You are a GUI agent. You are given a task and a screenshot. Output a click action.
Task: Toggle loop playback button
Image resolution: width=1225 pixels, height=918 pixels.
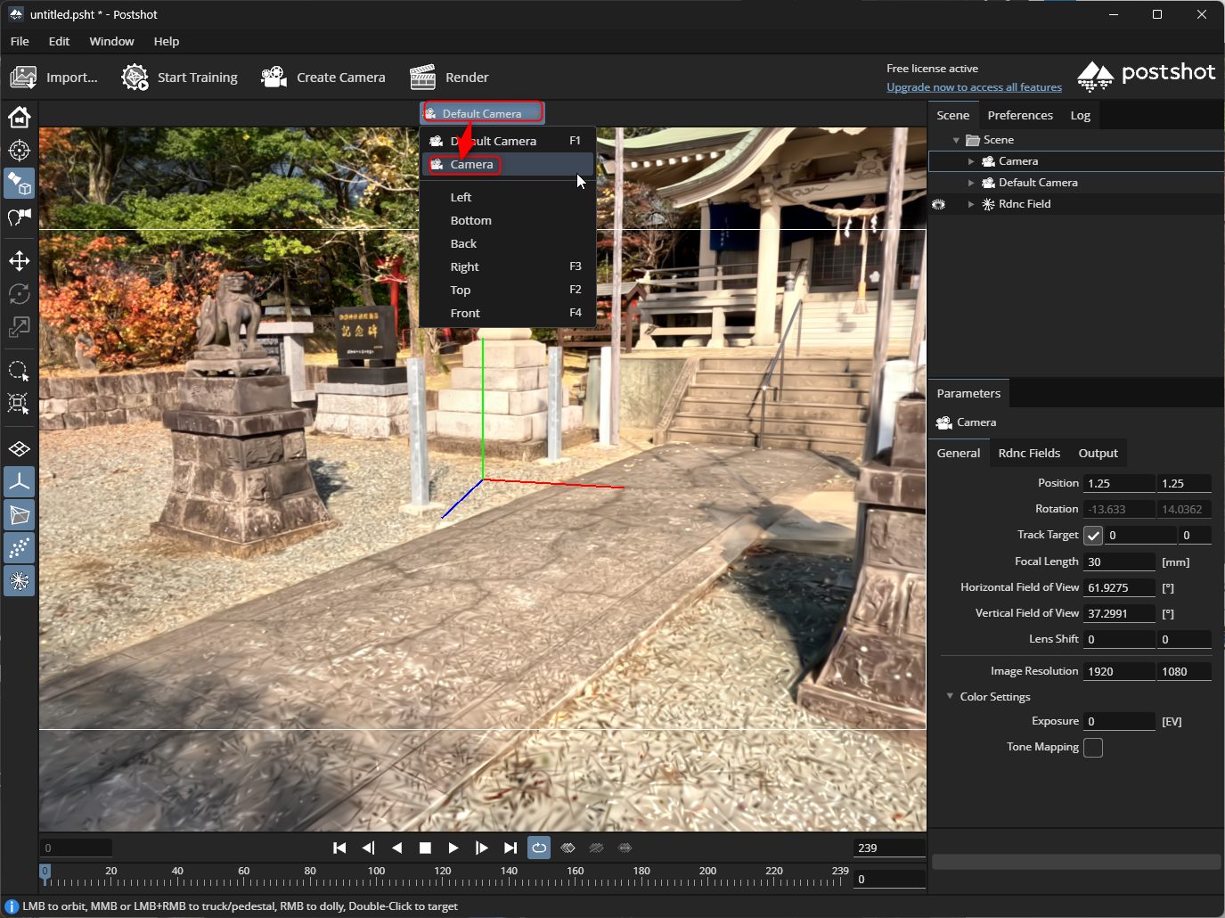[x=539, y=848]
